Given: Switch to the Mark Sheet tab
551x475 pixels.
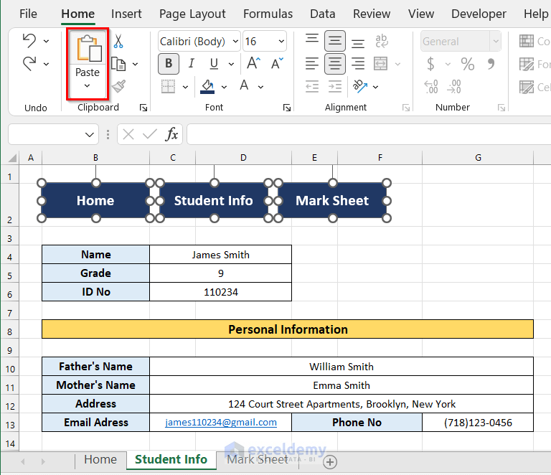Looking at the screenshot, I should point(258,460).
